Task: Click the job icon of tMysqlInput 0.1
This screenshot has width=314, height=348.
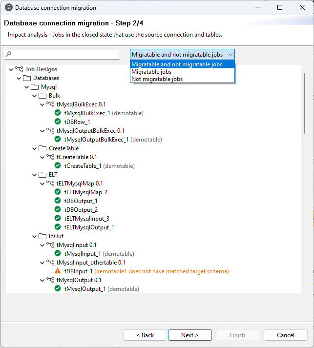Action: (50, 245)
